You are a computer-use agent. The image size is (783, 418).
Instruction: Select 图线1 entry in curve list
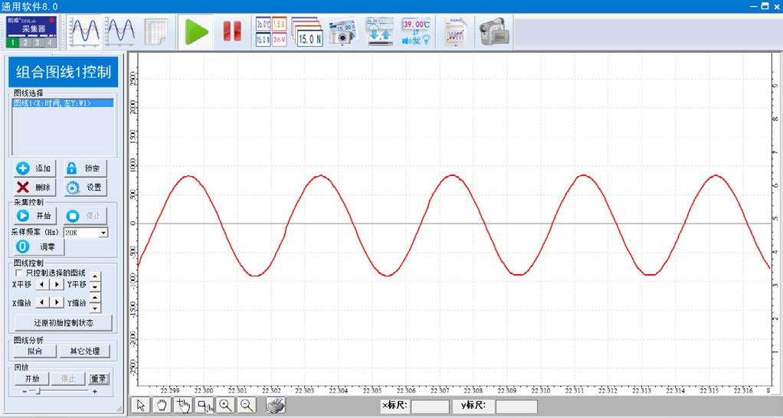(x=52, y=103)
